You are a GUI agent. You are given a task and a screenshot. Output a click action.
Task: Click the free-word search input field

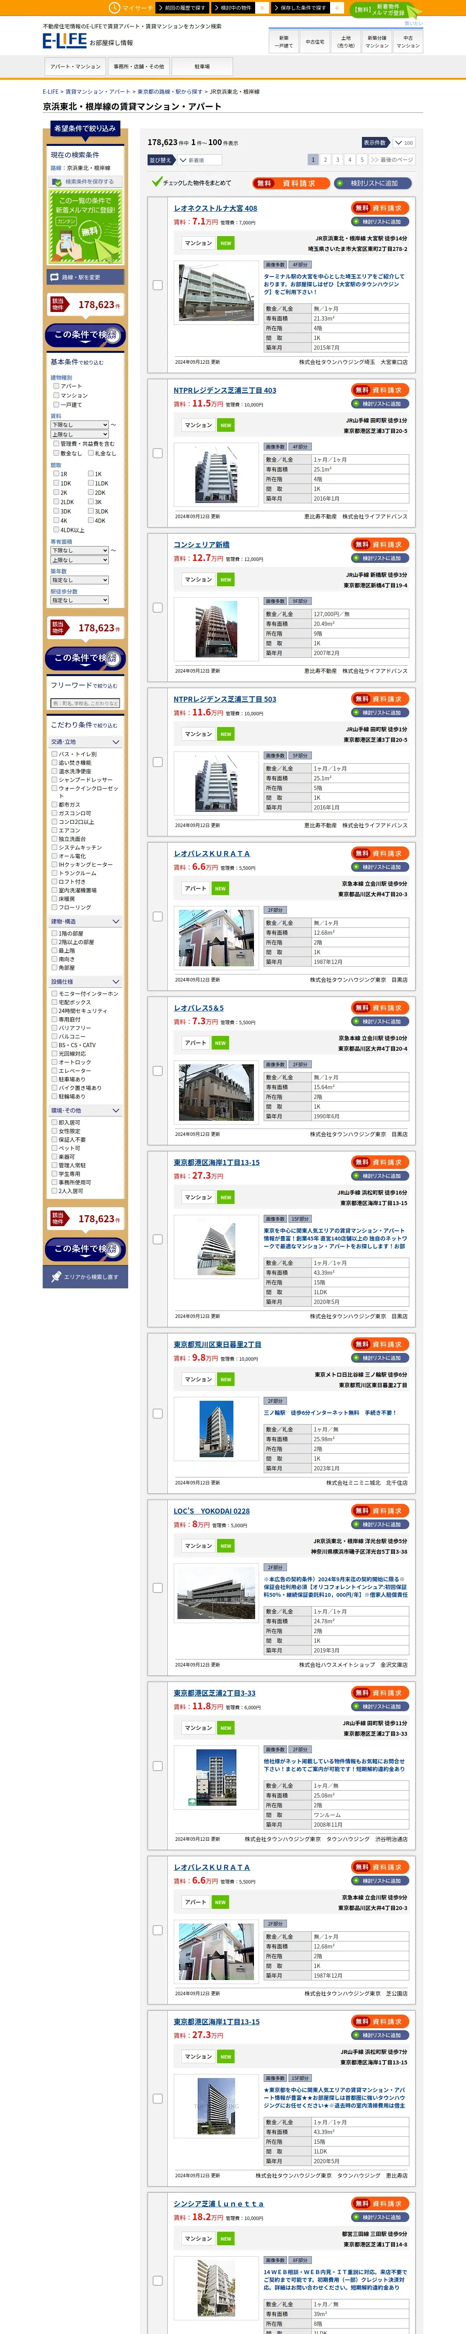85,703
